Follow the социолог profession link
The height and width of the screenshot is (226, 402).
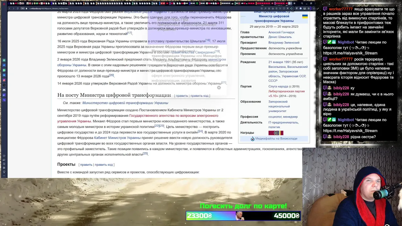(275, 117)
